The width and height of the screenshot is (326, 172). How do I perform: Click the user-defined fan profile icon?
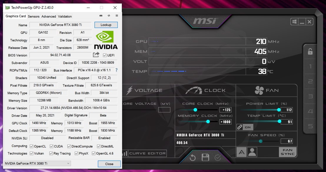tap(252, 152)
